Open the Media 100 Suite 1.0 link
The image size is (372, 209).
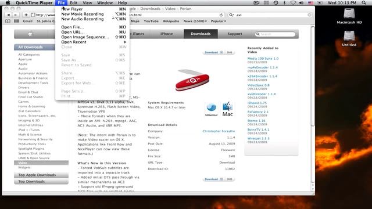(x=263, y=59)
